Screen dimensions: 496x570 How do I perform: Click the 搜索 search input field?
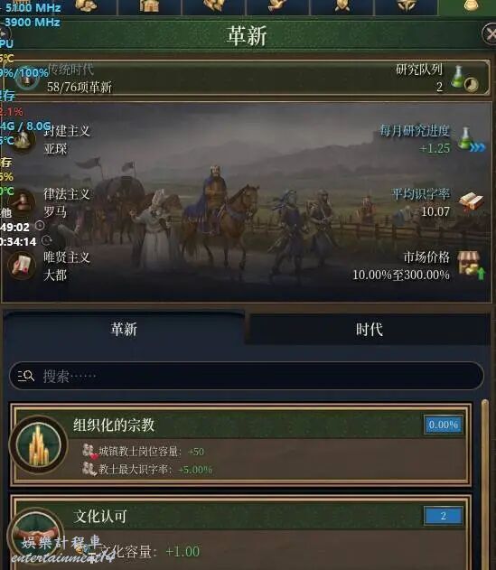click(247, 376)
